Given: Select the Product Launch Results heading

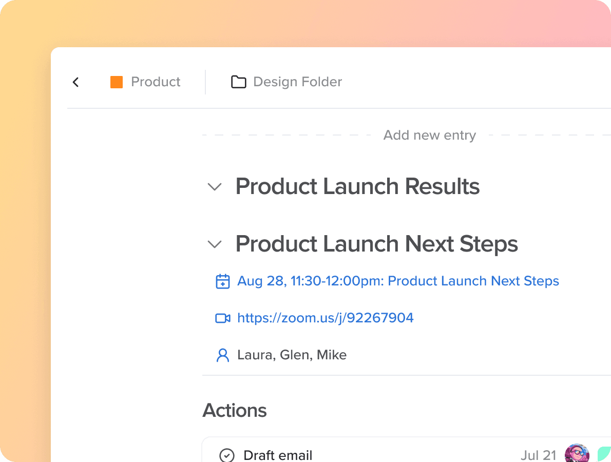Looking at the screenshot, I should click(357, 186).
